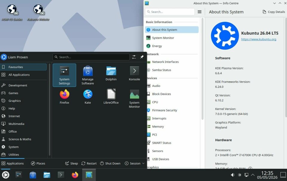Select Favourites category in launcher
287x181 pixels.
pyautogui.click(x=23, y=67)
